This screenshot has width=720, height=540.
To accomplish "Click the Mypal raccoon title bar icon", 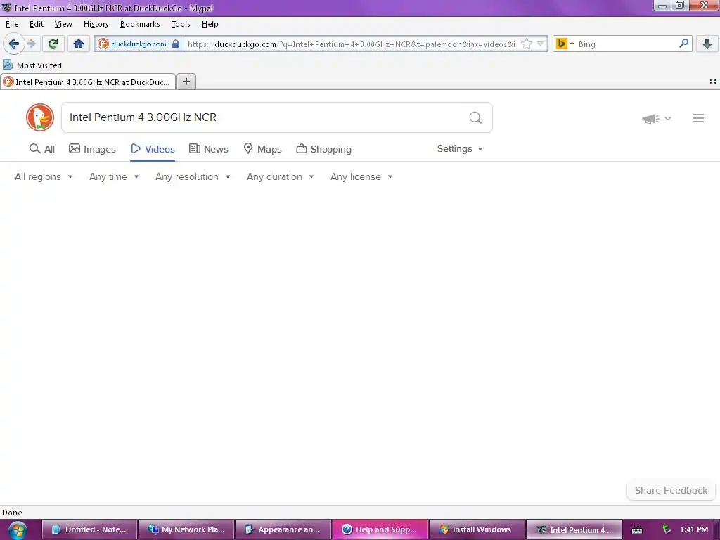I will (x=6, y=7).
